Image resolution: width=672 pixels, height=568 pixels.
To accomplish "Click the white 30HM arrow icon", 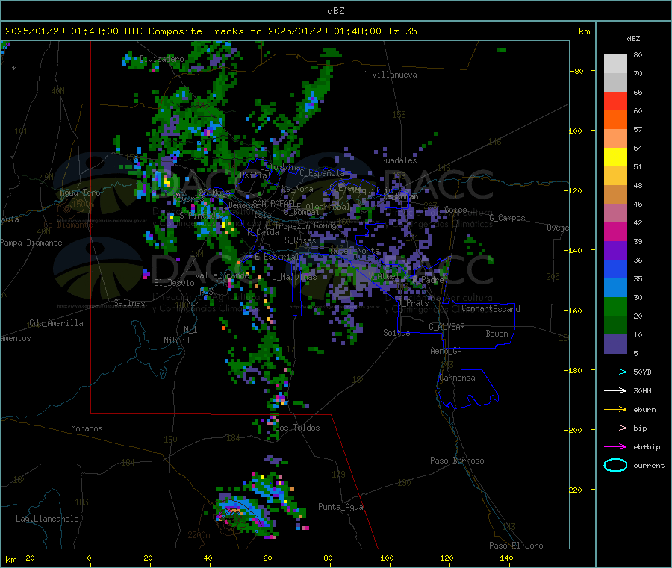I will point(615,390).
